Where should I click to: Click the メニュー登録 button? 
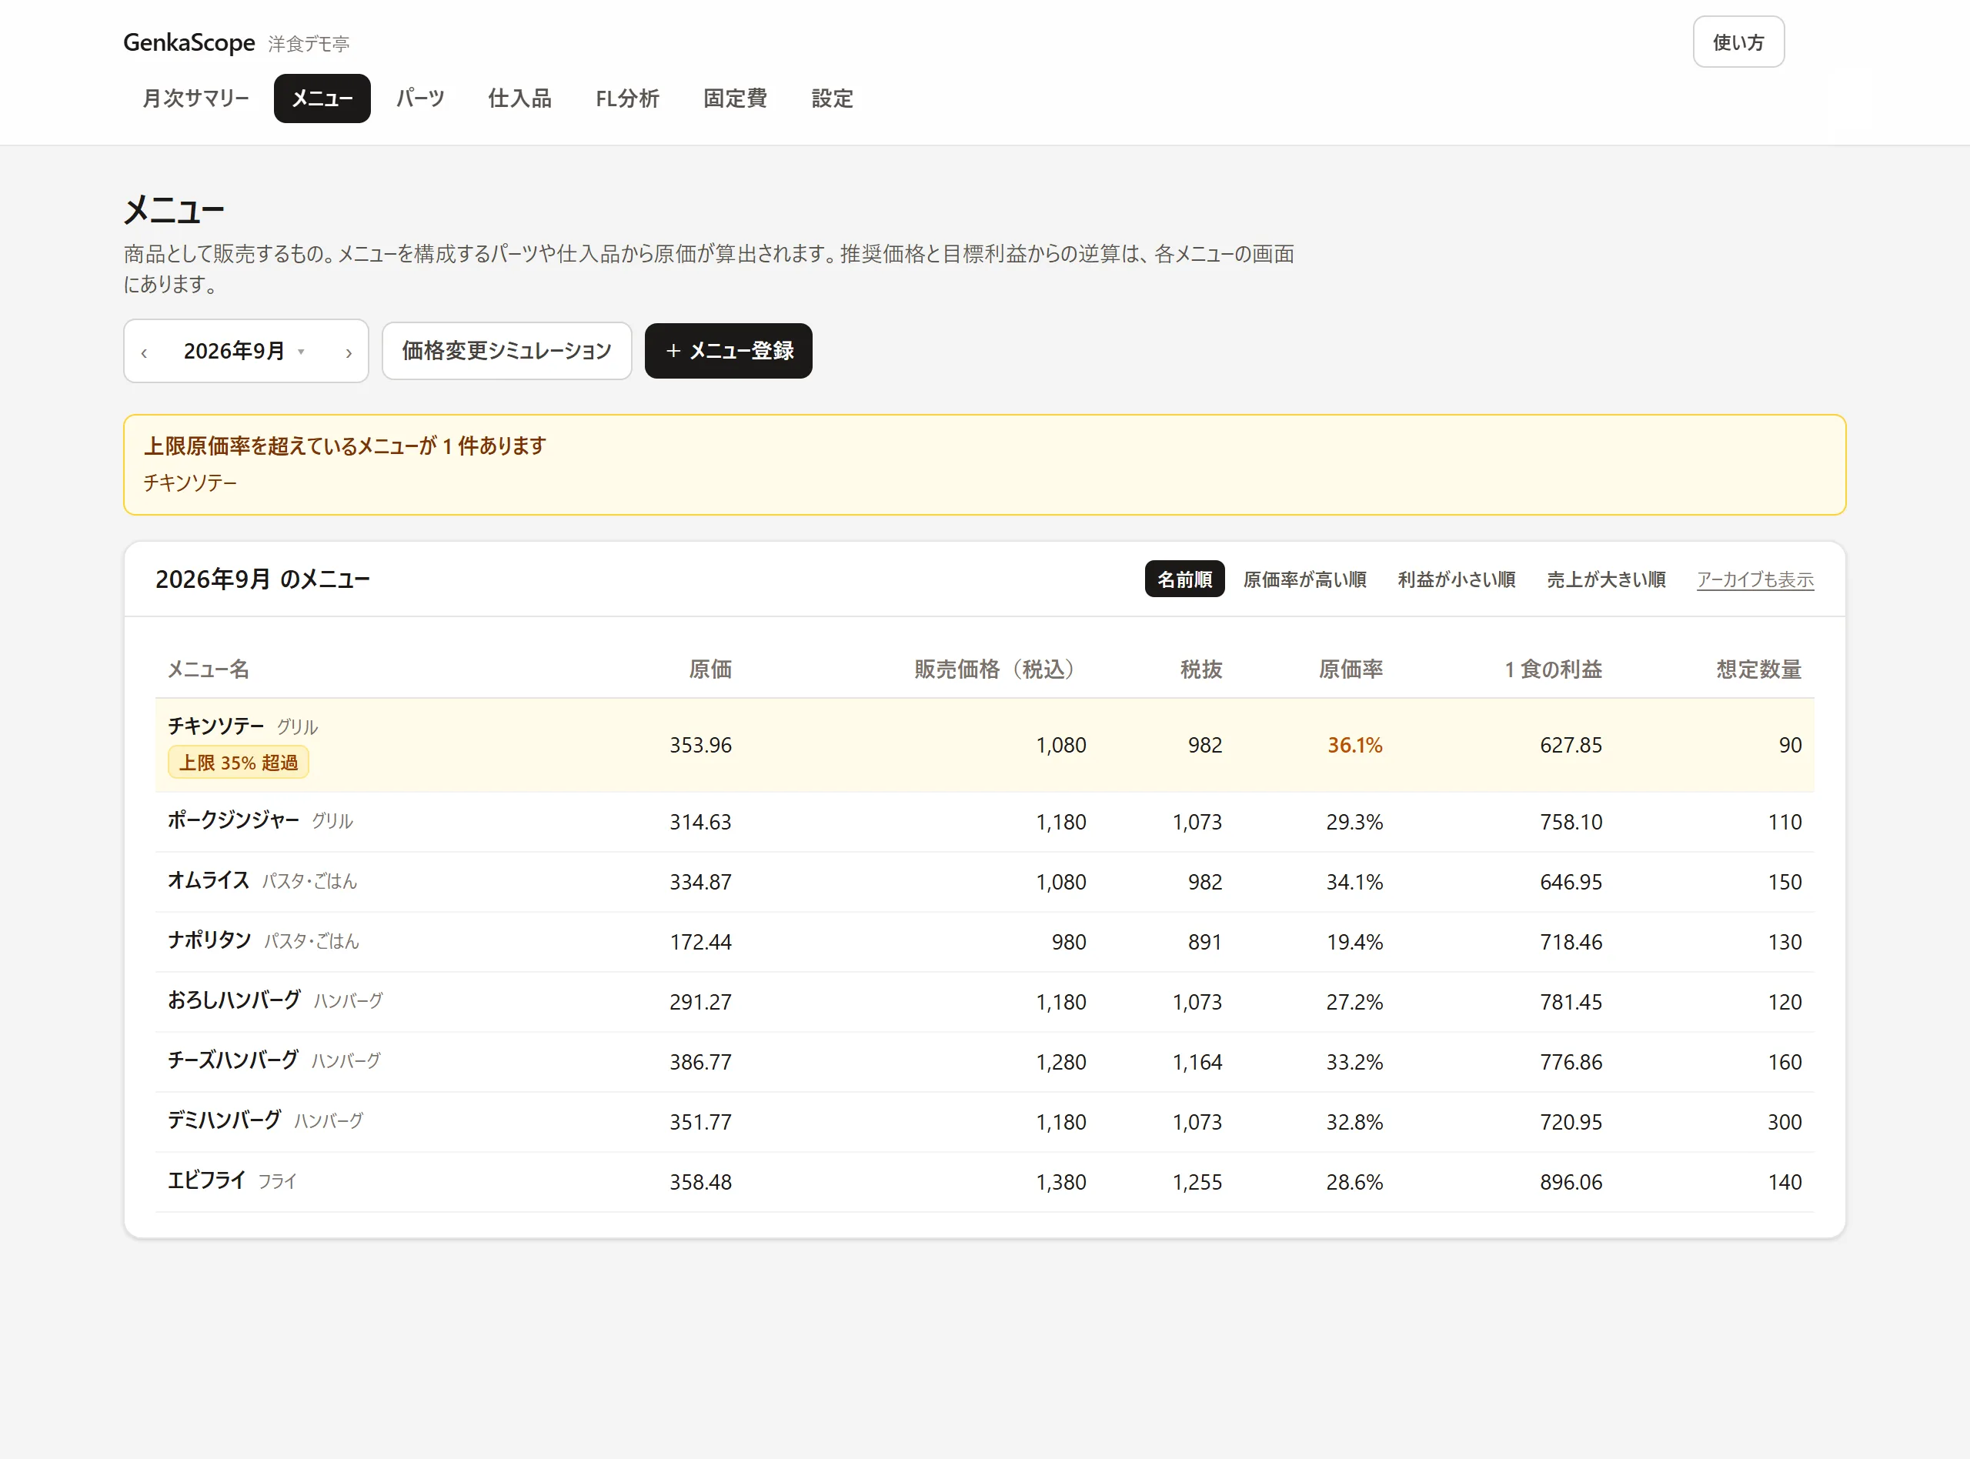click(x=729, y=351)
